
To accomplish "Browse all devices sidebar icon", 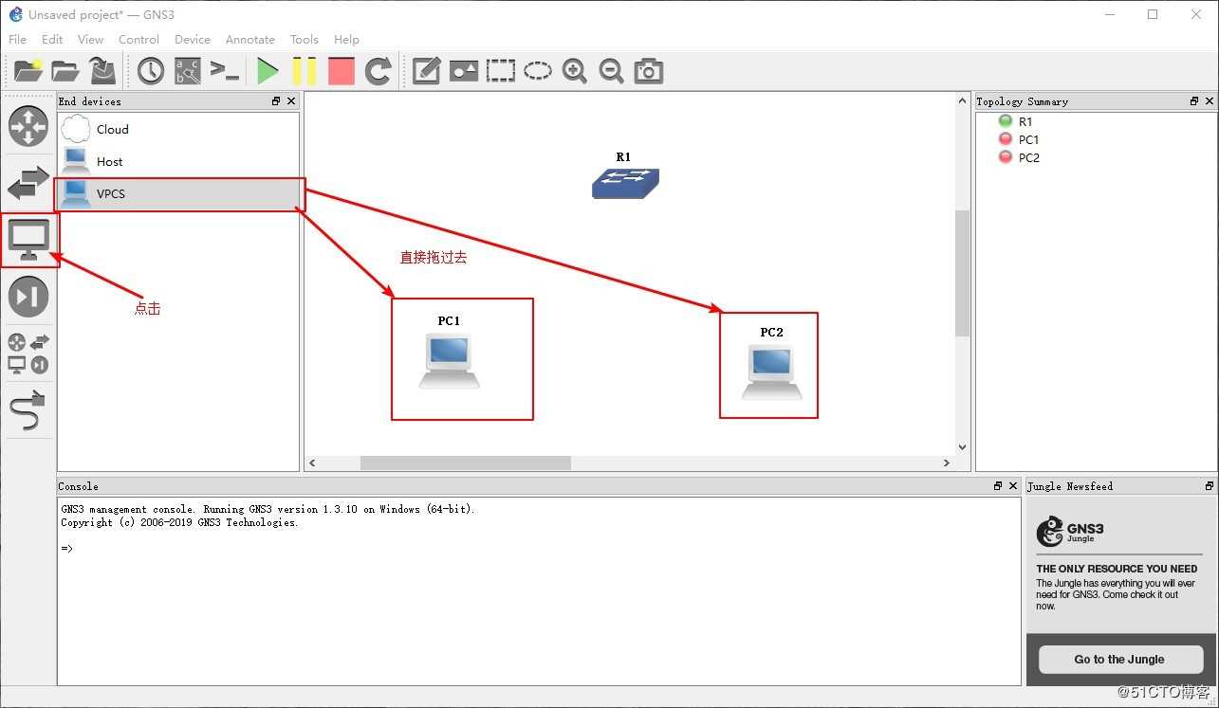I will 28,354.
